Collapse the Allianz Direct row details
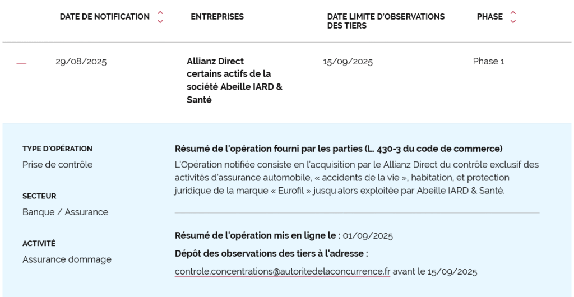This screenshot has height=297, width=574. 22,64
